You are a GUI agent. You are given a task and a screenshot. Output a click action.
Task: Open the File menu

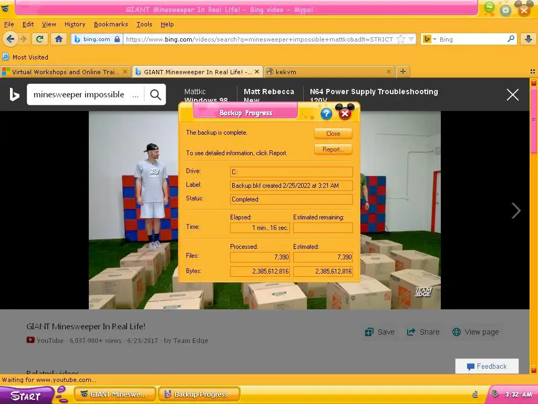(x=9, y=24)
